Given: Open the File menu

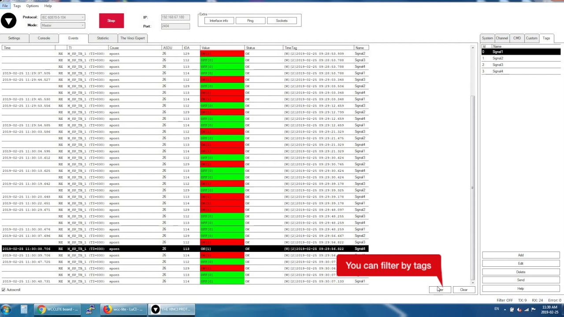Looking at the screenshot, I should point(5,6).
